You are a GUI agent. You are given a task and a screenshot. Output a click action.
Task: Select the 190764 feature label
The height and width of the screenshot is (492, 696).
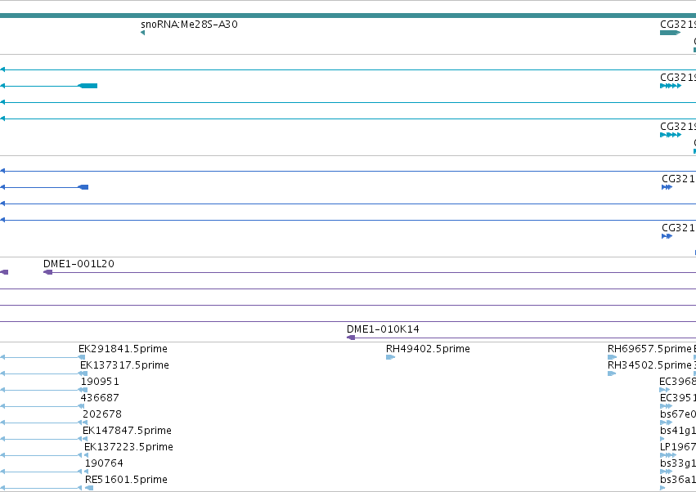104,463
